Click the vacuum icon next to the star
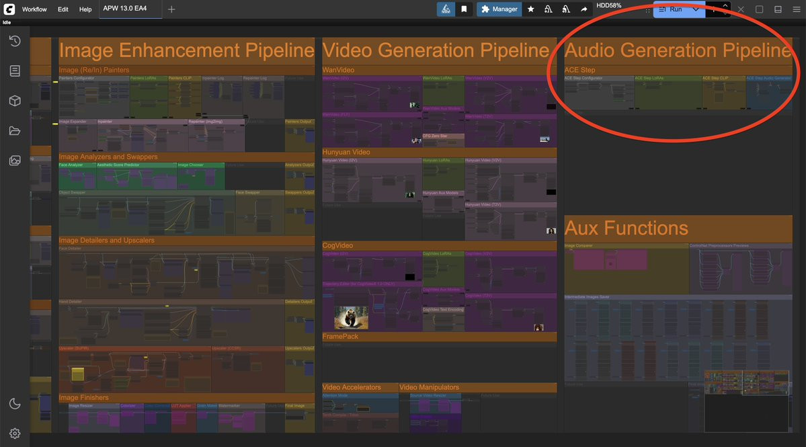The height and width of the screenshot is (447, 806). (549, 9)
